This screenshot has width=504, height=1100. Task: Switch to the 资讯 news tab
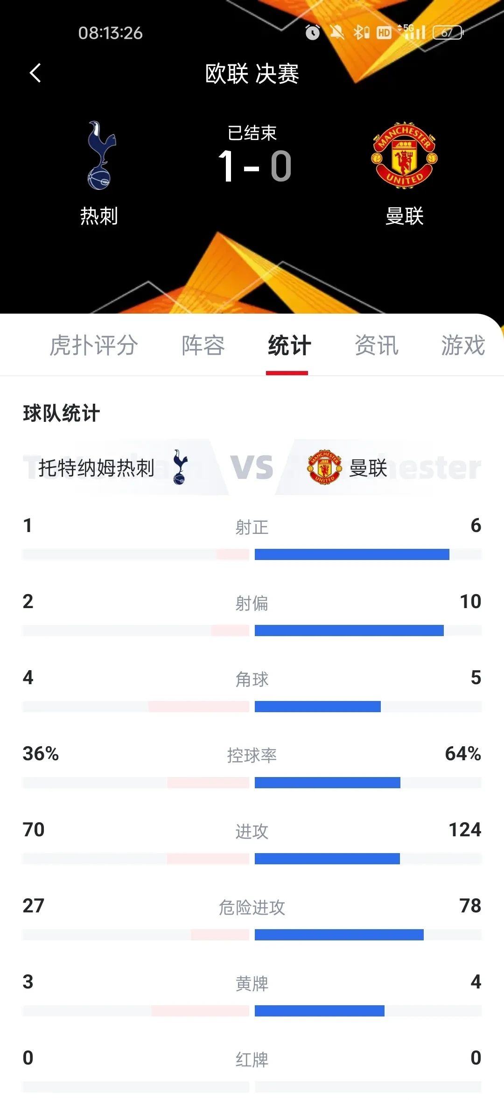pos(377,345)
